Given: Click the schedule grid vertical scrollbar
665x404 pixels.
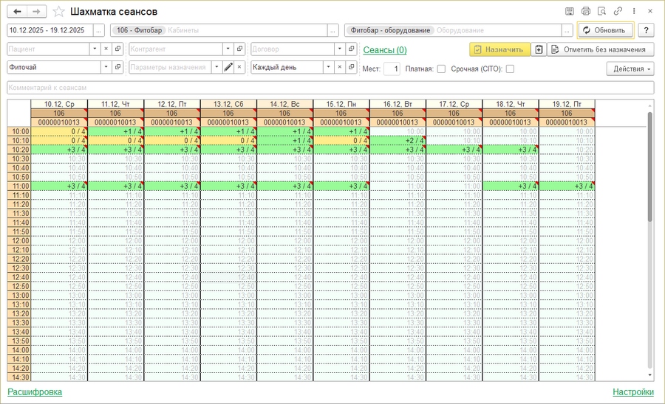Looking at the screenshot, I should (650, 166).
